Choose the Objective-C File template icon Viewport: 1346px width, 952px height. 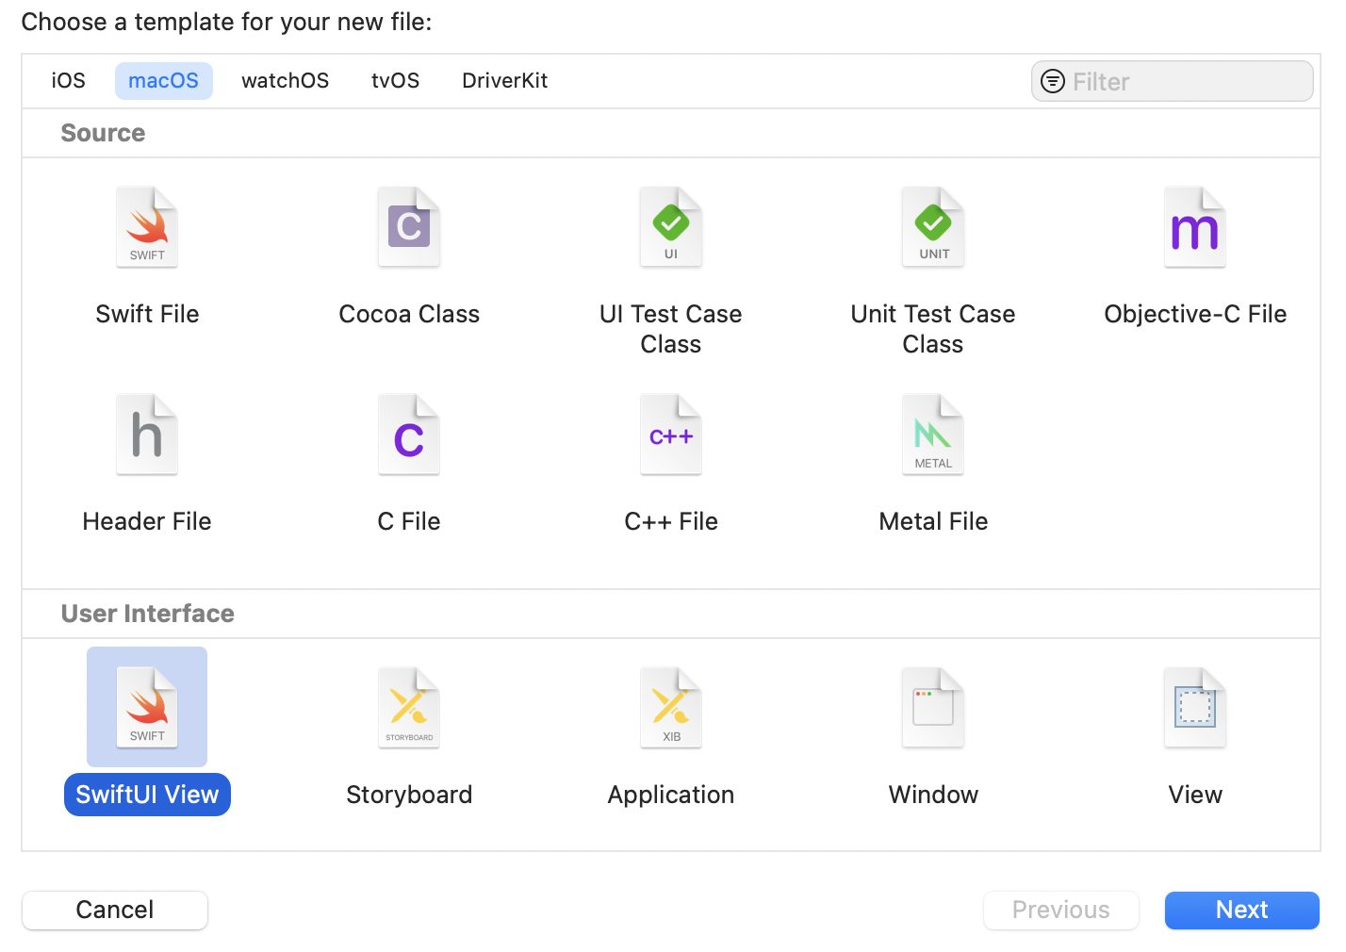(1195, 227)
